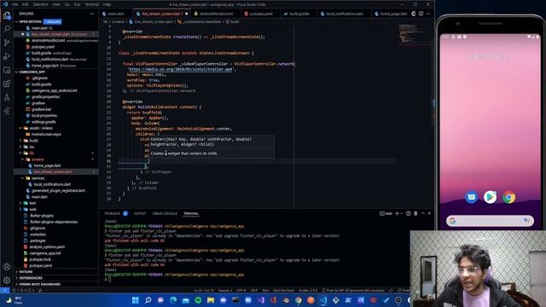Open generated_plugin_registrant.dart in explorer tree
Image resolution: width=546 pixels, height=307 pixels.
(58, 190)
